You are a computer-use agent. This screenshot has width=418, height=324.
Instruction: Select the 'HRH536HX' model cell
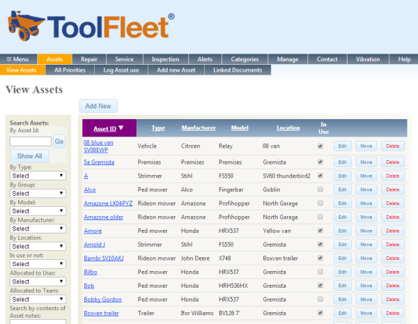coord(233,286)
